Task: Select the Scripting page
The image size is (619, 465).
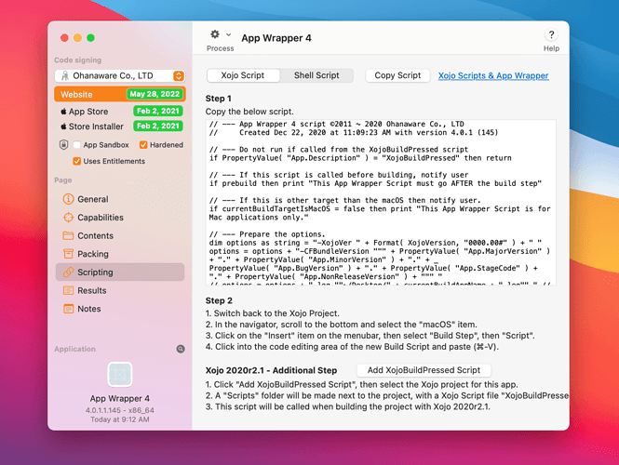Action: [120, 272]
